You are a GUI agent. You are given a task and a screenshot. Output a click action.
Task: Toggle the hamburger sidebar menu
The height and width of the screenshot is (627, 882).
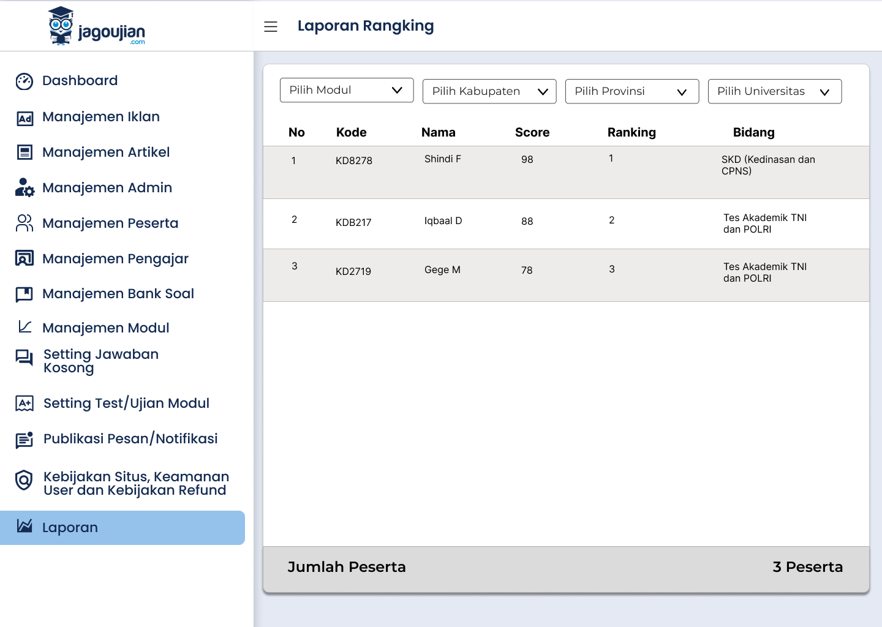coord(271,26)
